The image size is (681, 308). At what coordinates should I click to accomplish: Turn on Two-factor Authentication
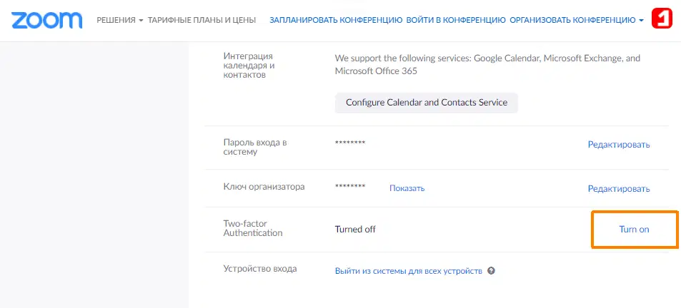[634, 229]
